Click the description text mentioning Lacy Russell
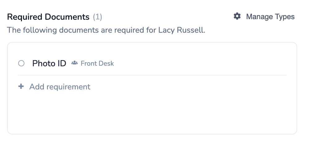This screenshot has width=312, height=148. pos(106,30)
